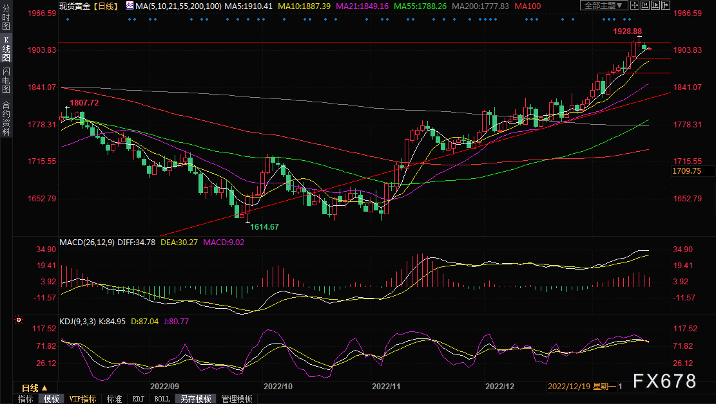Apply the BOLL template
The image size is (716, 404).
point(162,399)
